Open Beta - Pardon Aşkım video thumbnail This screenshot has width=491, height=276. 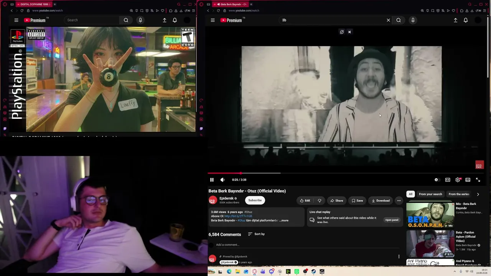[x=430, y=243]
